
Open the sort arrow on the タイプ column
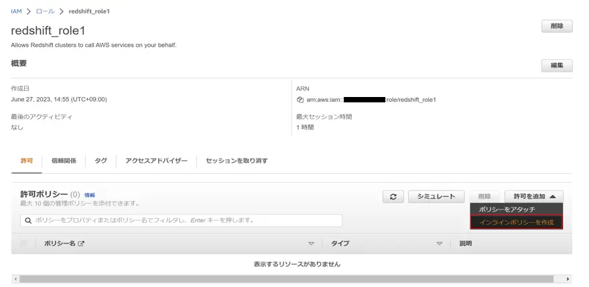coord(440,244)
